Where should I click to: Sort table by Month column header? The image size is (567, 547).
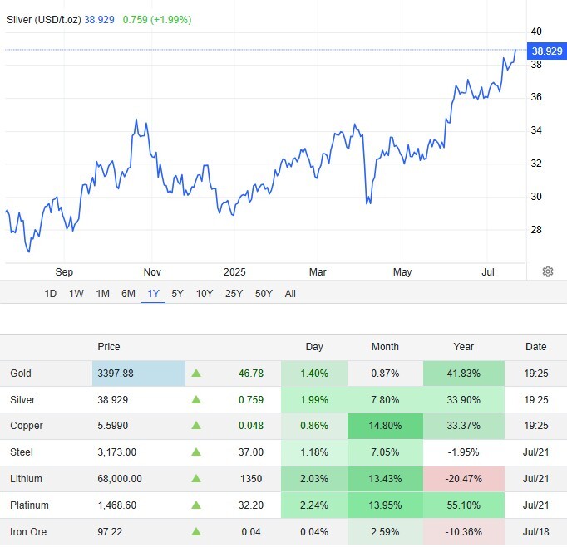coord(385,347)
